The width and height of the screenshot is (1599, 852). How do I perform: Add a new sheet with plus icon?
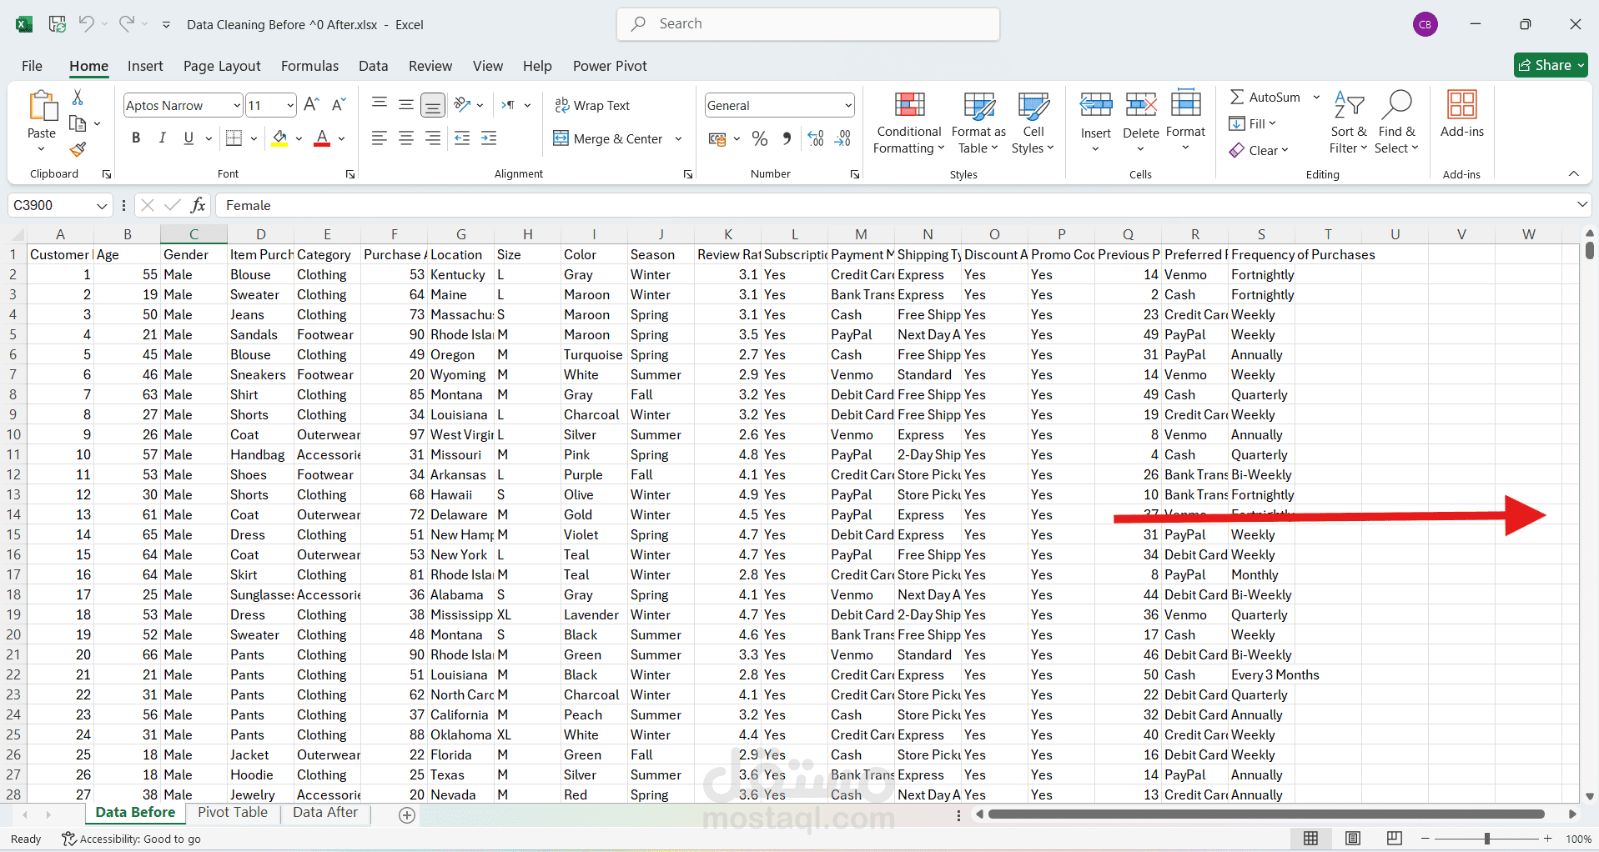tap(407, 814)
